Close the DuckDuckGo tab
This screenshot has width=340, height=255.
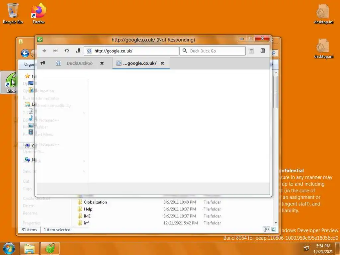[102, 63]
